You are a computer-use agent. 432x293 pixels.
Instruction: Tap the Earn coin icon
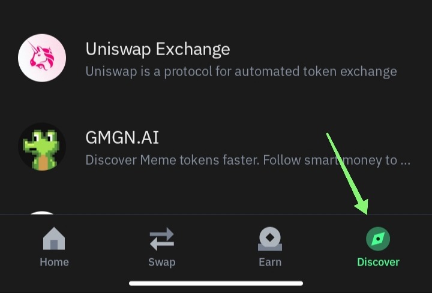coord(270,239)
